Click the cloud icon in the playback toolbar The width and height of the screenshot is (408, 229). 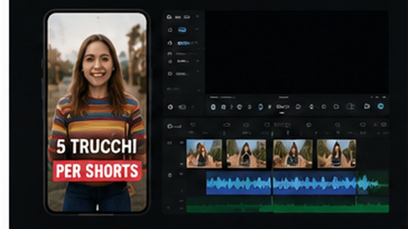click(x=350, y=107)
